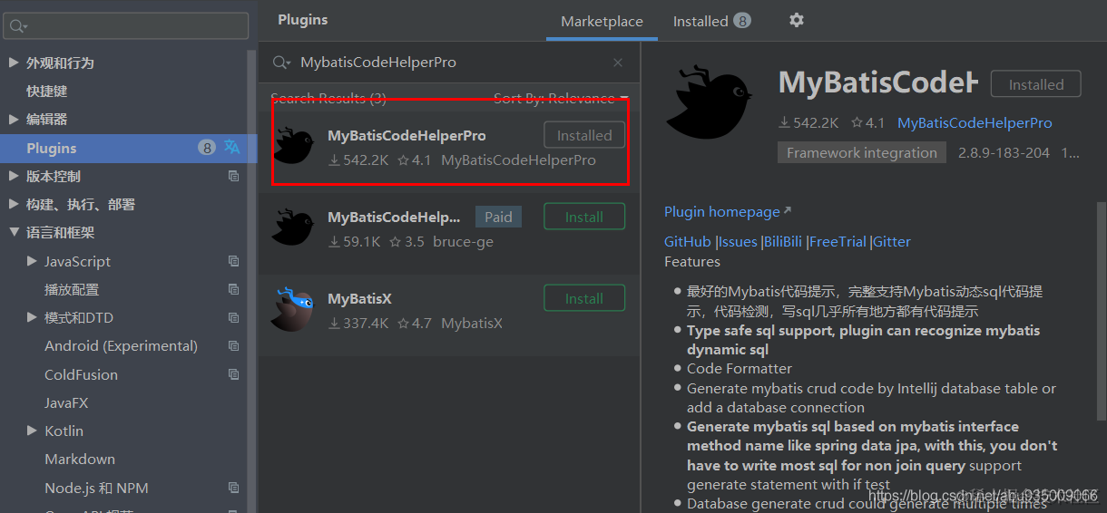The width and height of the screenshot is (1107, 513).
Task: Click the Plugins heading title
Action: pos(303,19)
